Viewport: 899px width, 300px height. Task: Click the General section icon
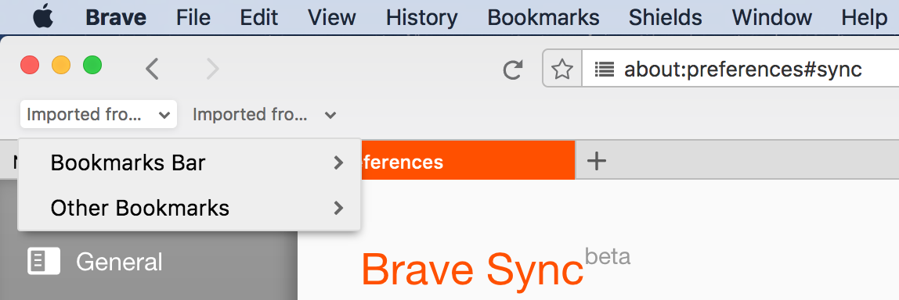pyautogui.click(x=44, y=261)
